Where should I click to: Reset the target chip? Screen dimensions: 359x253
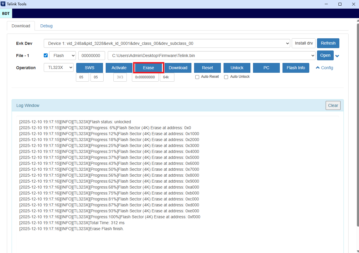pyautogui.click(x=207, y=68)
